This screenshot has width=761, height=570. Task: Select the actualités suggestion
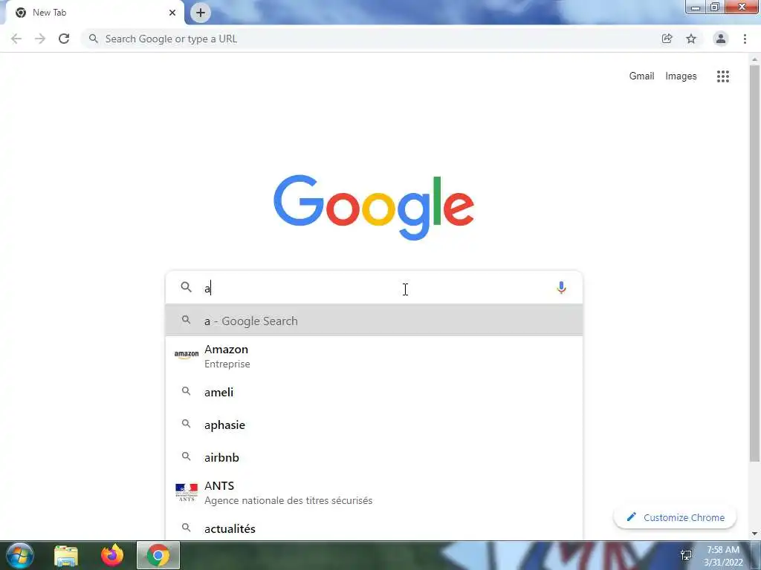coord(374,528)
